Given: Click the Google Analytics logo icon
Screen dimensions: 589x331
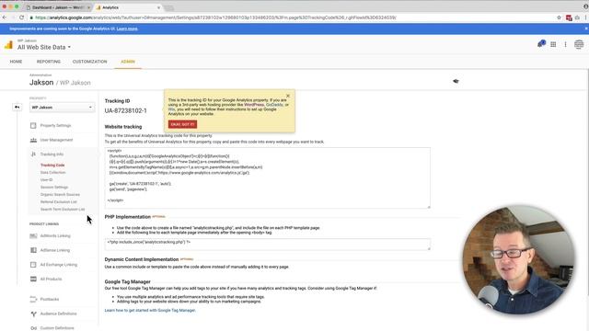Looking at the screenshot, I should 8,45.
